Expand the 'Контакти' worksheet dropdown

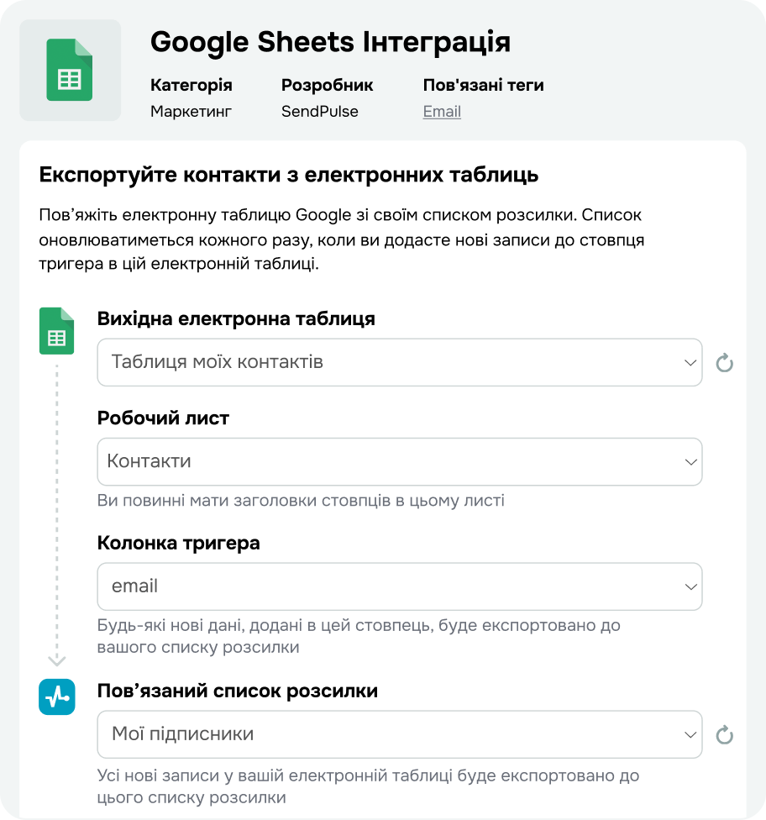pos(399,461)
